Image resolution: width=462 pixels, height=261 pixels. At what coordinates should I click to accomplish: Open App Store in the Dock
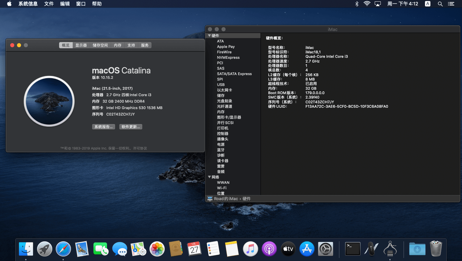point(307,249)
